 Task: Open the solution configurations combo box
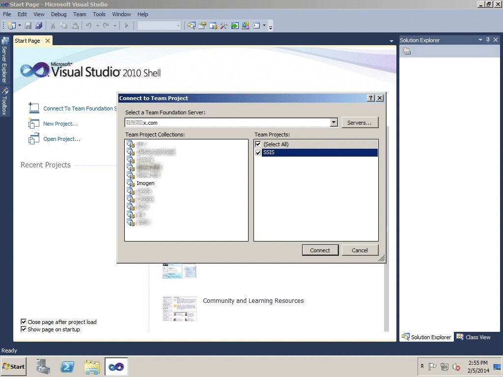159,26
